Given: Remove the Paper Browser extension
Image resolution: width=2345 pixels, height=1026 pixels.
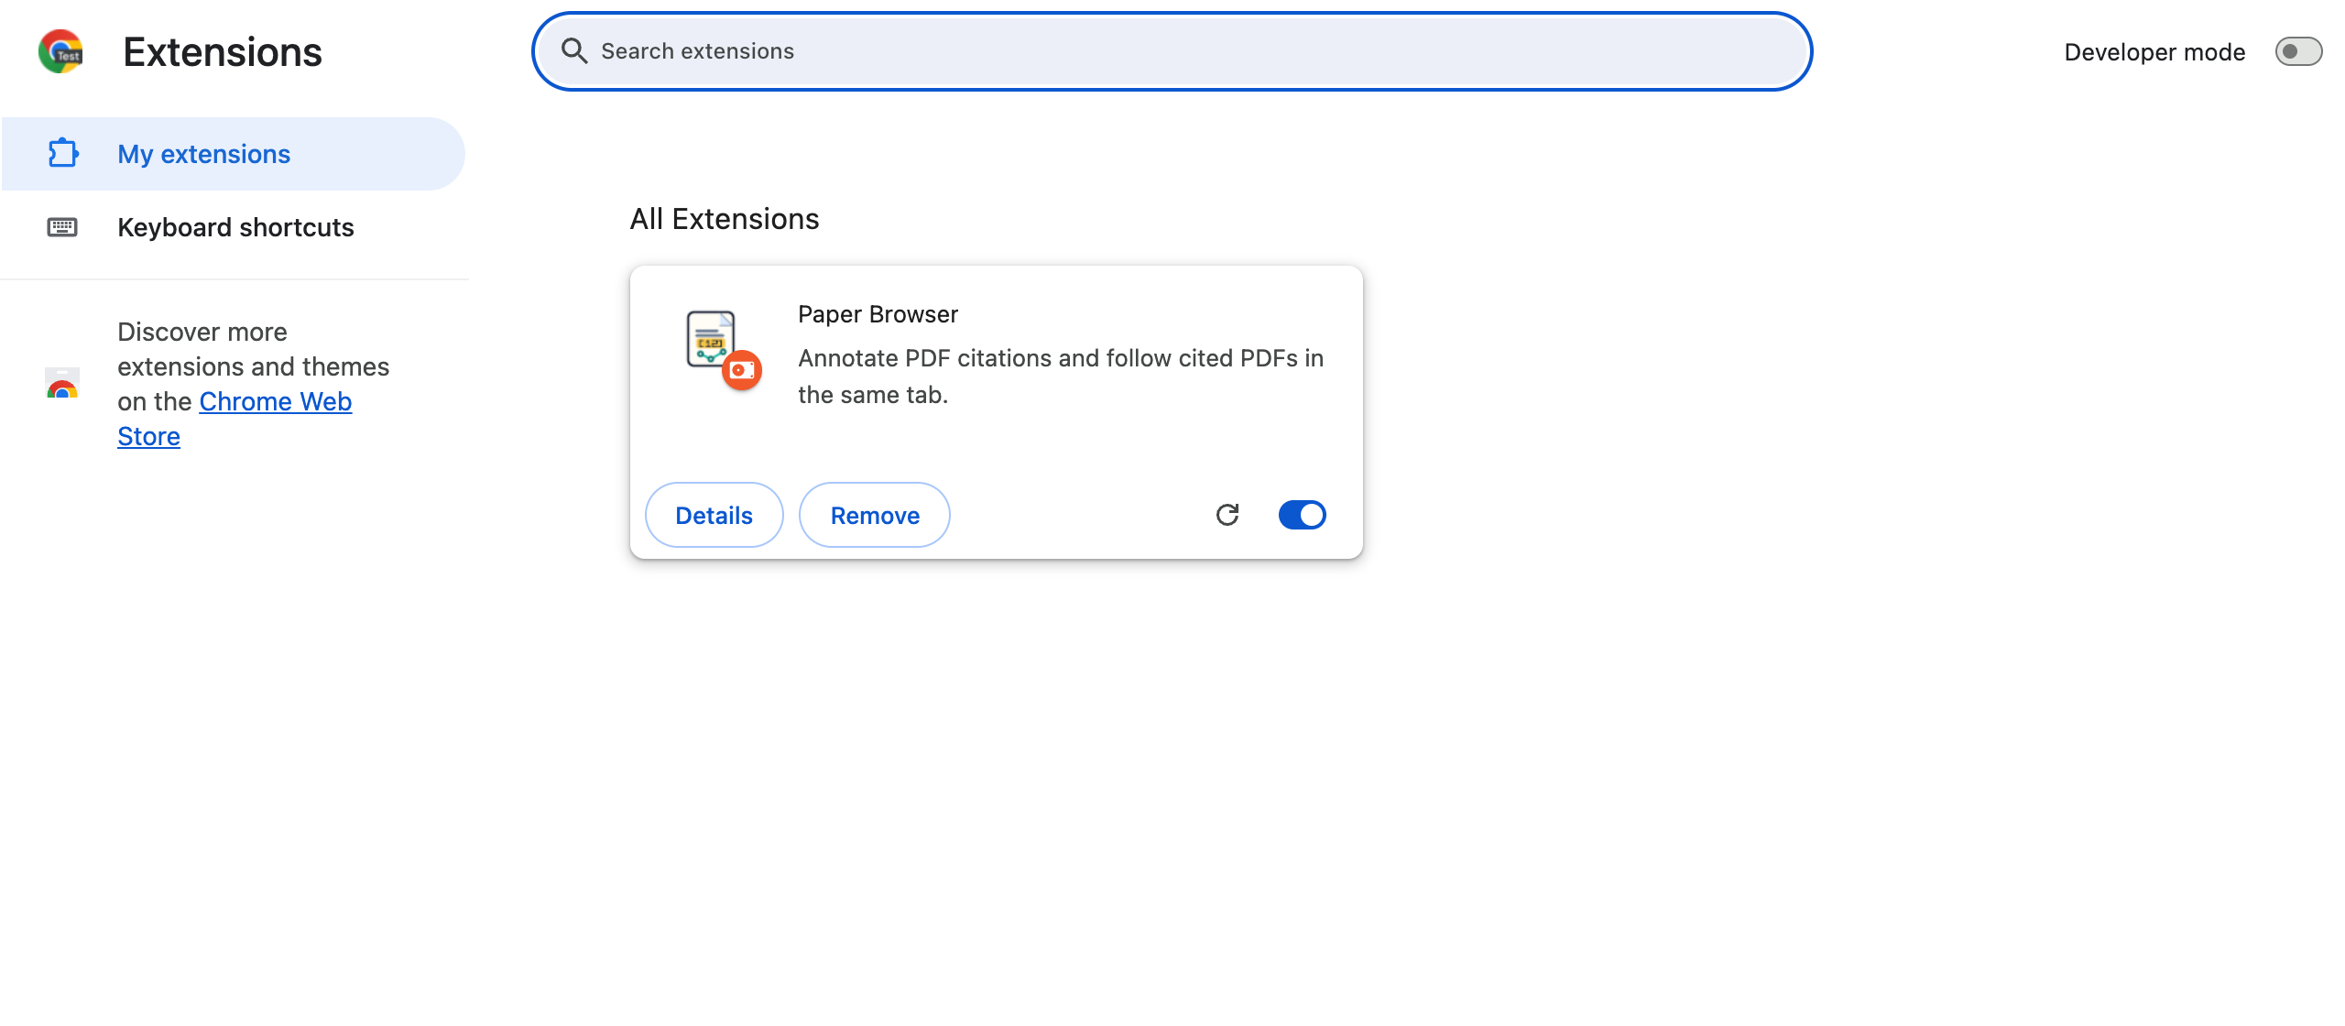Looking at the screenshot, I should [875, 516].
